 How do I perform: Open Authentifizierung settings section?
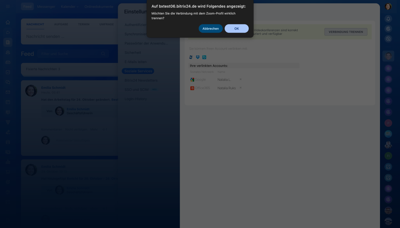(x=135, y=25)
